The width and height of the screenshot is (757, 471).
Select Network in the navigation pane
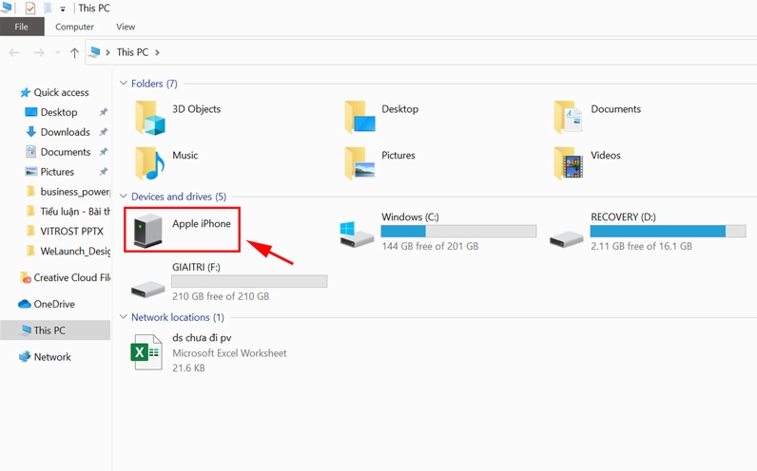52,357
